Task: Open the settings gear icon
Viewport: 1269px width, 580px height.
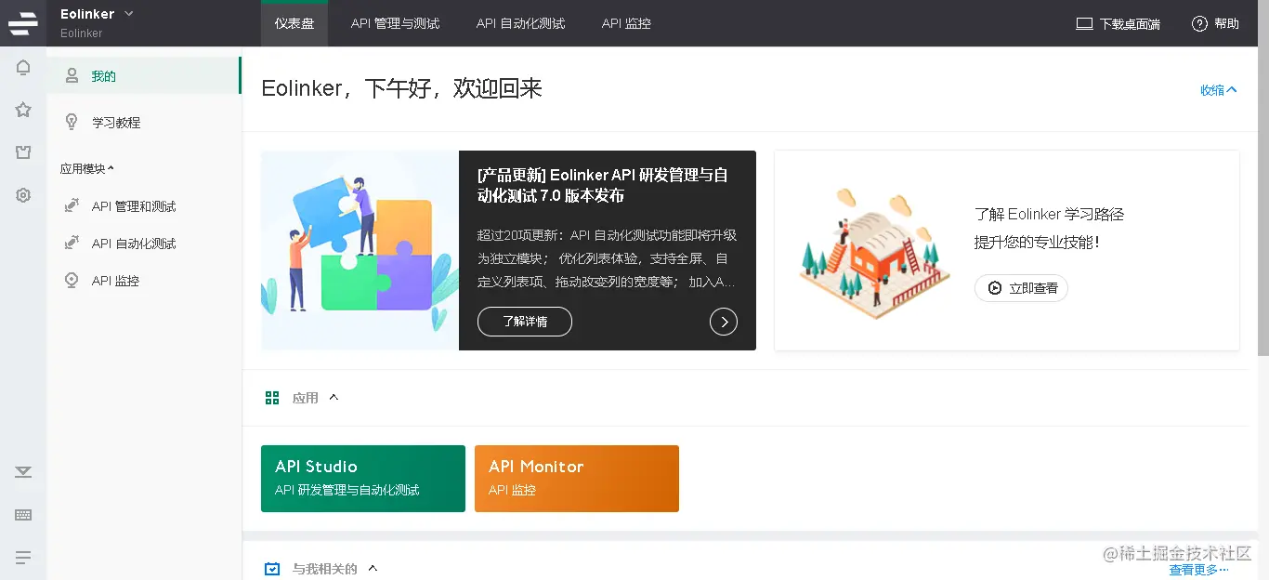Action: pos(23,195)
